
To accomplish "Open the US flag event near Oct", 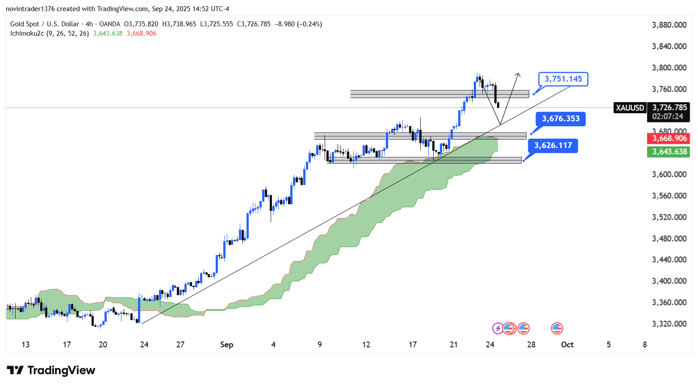I will tap(556, 329).
